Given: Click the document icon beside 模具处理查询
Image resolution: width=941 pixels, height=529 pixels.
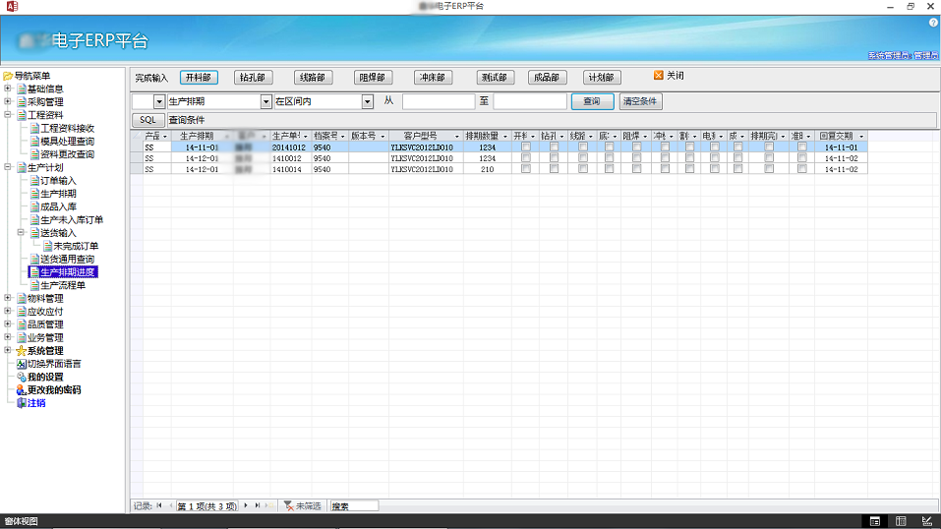Looking at the screenshot, I should coord(34,142).
